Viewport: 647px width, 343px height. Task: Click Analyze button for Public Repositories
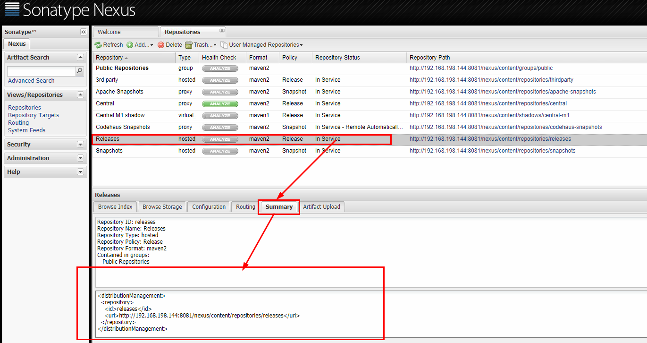click(x=220, y=69)
